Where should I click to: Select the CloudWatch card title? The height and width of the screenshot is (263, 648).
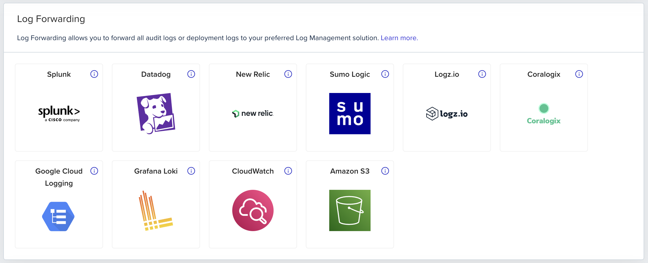[x=253, y=171]
